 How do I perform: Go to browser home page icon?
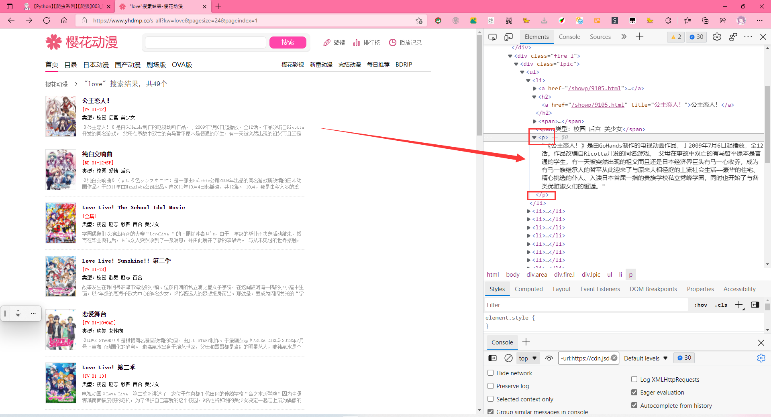(x=64, y=20)
